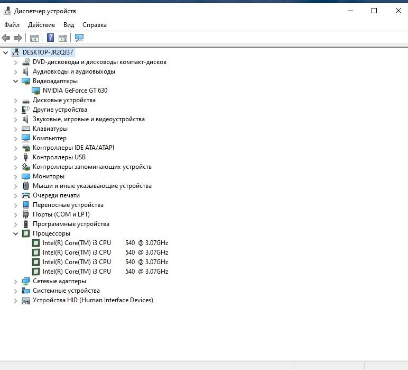The height and width of the screenshot is (370, 408).
Task: Click the Back arrow toolbar icon
Action: click(6, 38)
